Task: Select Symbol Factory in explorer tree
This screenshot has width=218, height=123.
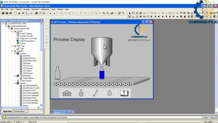Action: pyautogui.click(x=26, y=81)
